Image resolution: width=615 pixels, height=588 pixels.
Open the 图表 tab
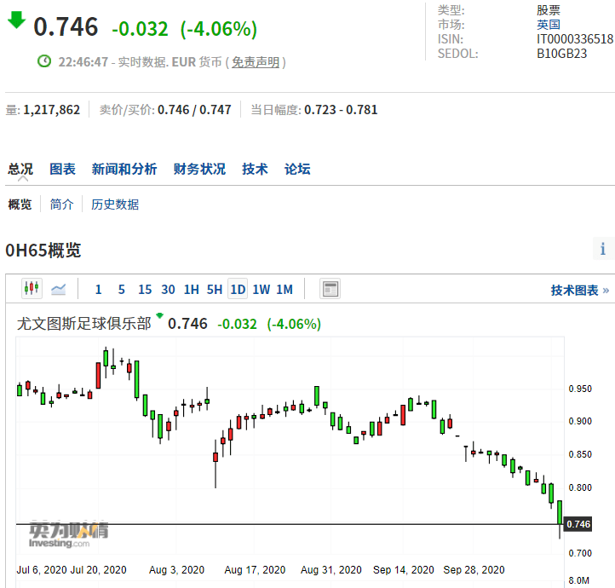[62, 169]
